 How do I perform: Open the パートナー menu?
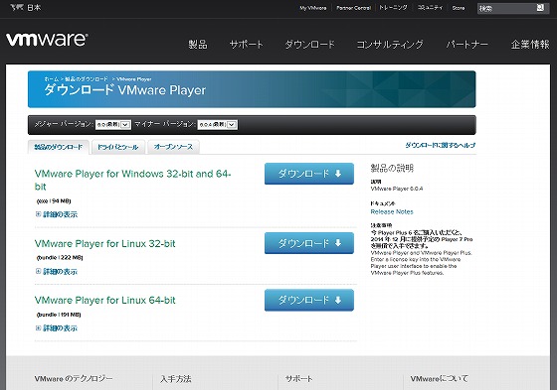pos(467,45)
